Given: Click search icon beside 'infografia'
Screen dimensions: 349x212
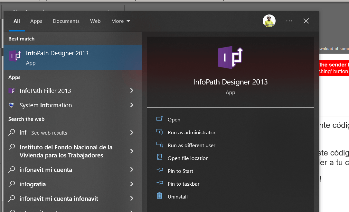Looking at the screenshot, I should [12, 184].
